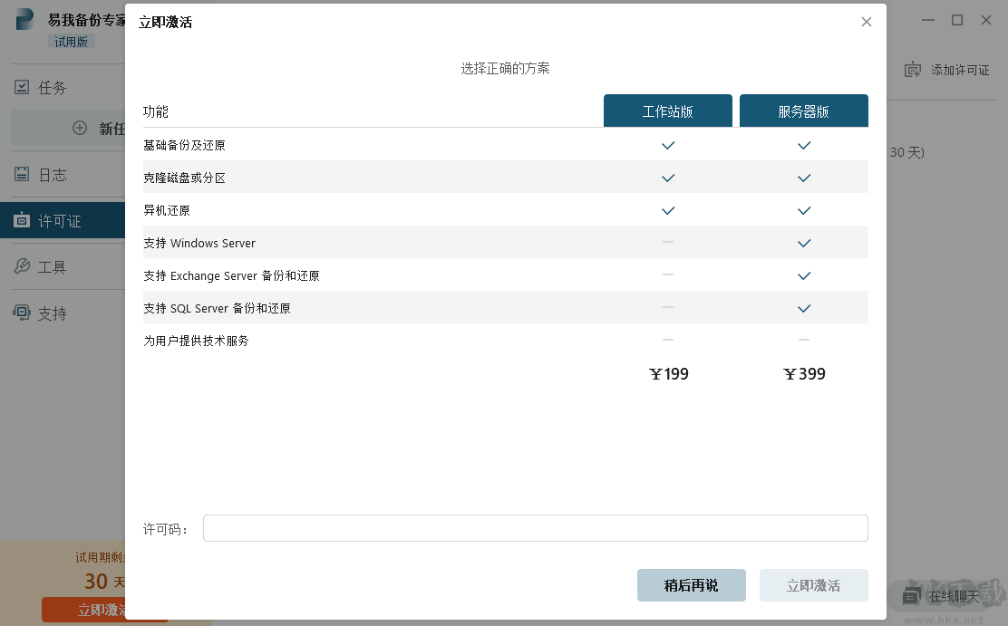1008x626 pixels.
Task: Minimize the main application window
Action: coord(927,20)
